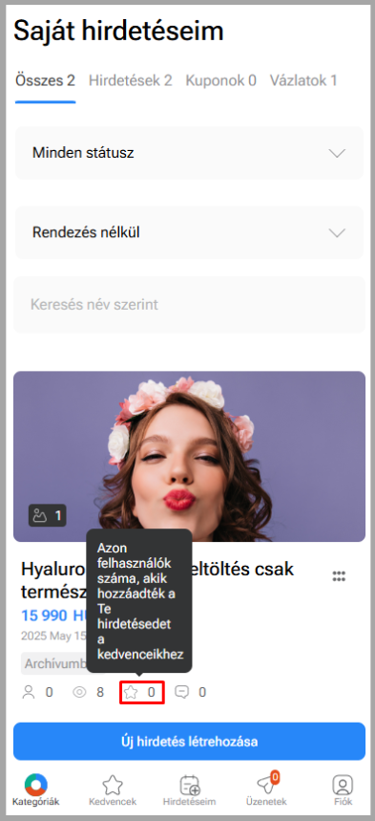Open the listing's dotted options menu

(x=339, y=576)
